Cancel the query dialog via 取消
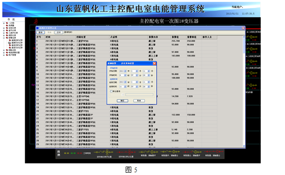The height and width of the screenshot is (175, 285). point(139,101)
